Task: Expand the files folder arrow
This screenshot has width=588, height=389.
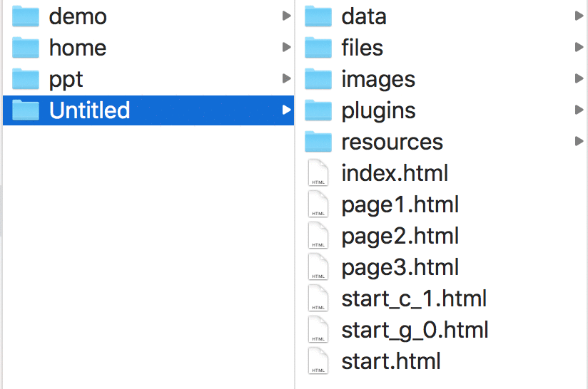Action: [579, 47]
